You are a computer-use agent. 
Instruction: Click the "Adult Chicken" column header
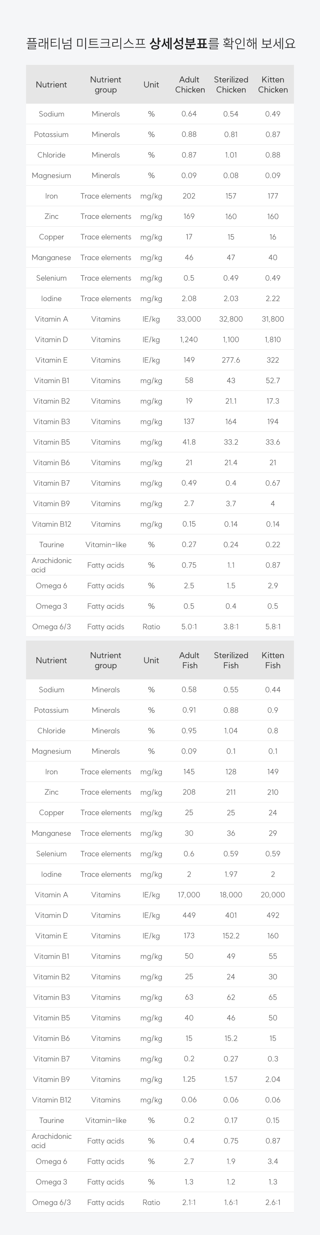tap(189, 85)
